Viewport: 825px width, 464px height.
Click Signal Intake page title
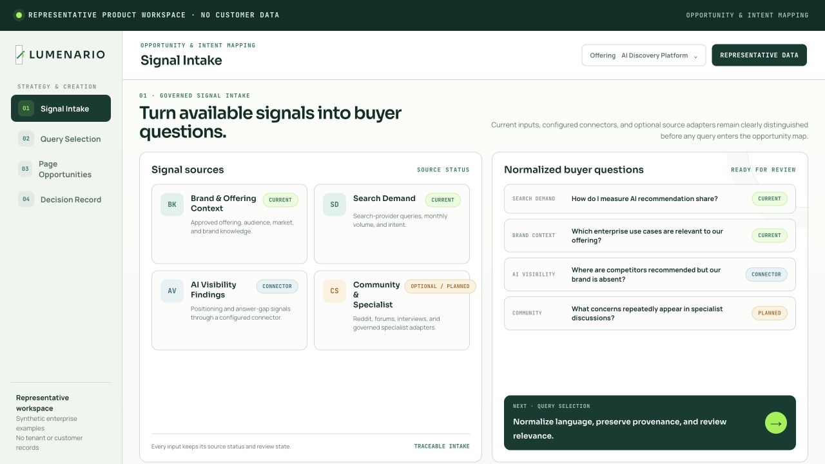coord(181,61)
